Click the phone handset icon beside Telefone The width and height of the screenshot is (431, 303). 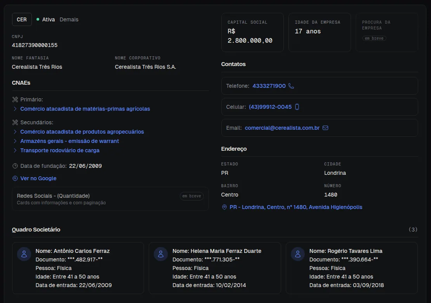click(x=291, y=86)
